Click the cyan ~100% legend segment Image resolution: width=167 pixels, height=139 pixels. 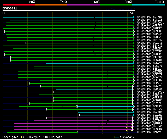point(148,5)
